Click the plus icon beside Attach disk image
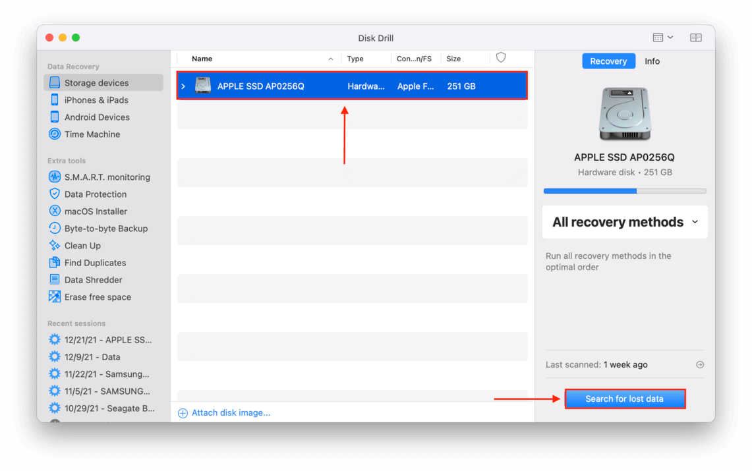 pos(183,413)
